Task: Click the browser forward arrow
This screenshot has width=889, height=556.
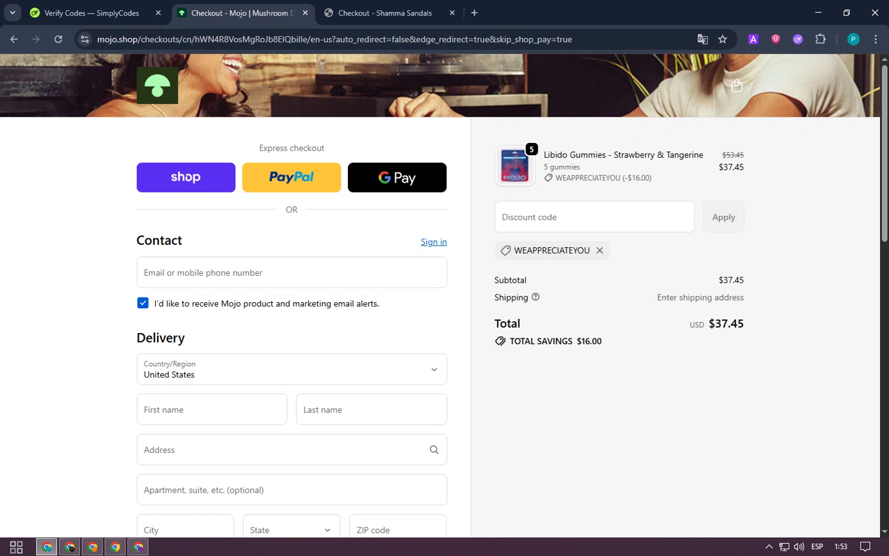Action: [36, 39]
